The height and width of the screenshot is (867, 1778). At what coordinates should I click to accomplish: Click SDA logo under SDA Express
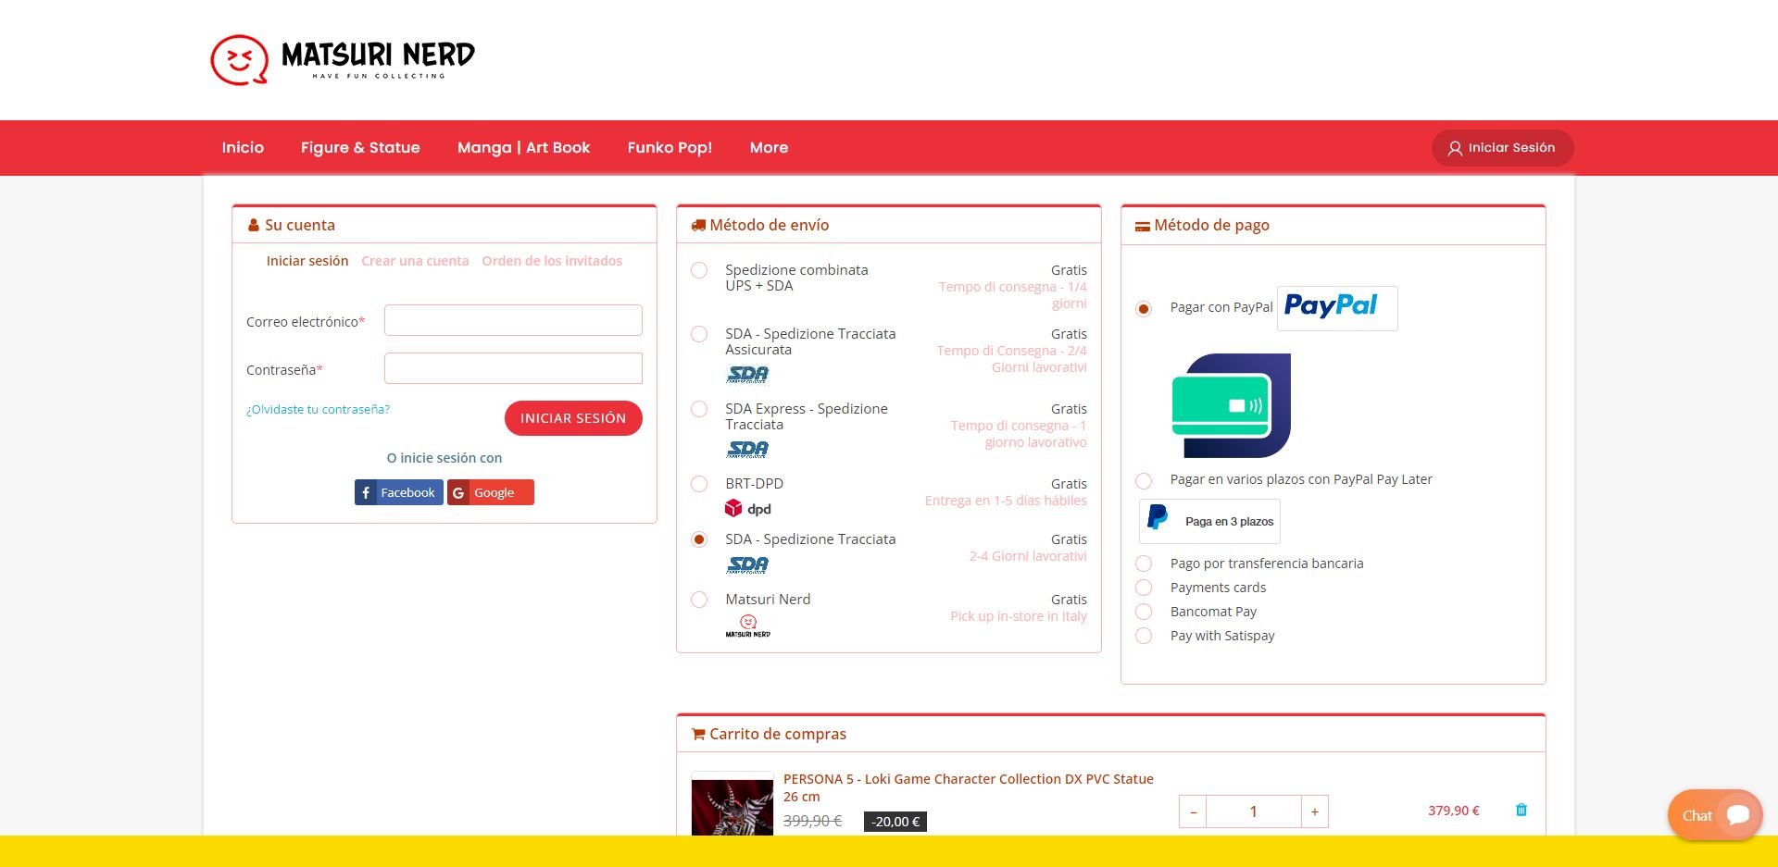point(747,449)
